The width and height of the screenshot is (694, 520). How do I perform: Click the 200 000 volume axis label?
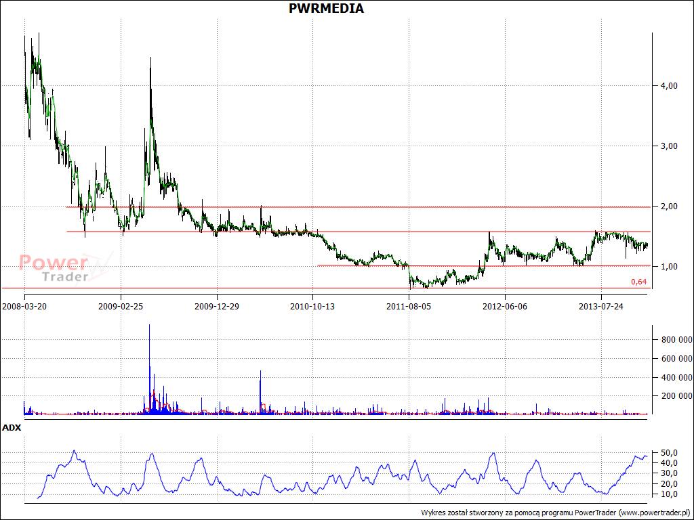677,395
